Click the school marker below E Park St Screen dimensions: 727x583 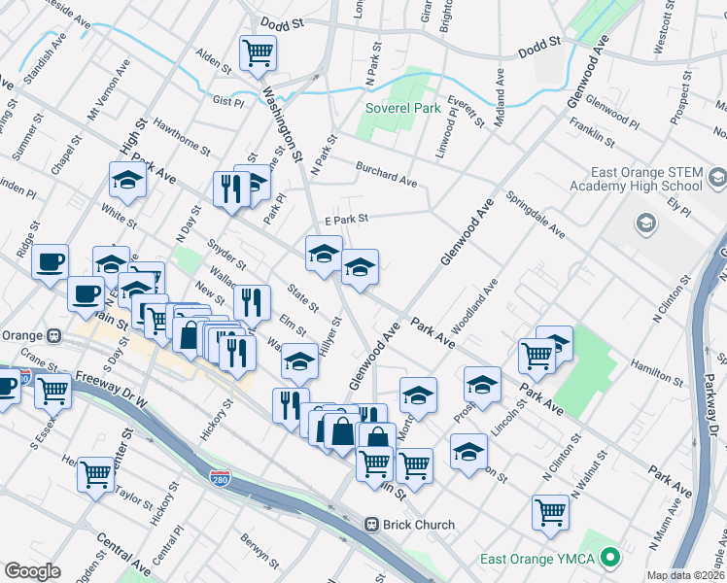pyautogui.click(x=324, y=254)
